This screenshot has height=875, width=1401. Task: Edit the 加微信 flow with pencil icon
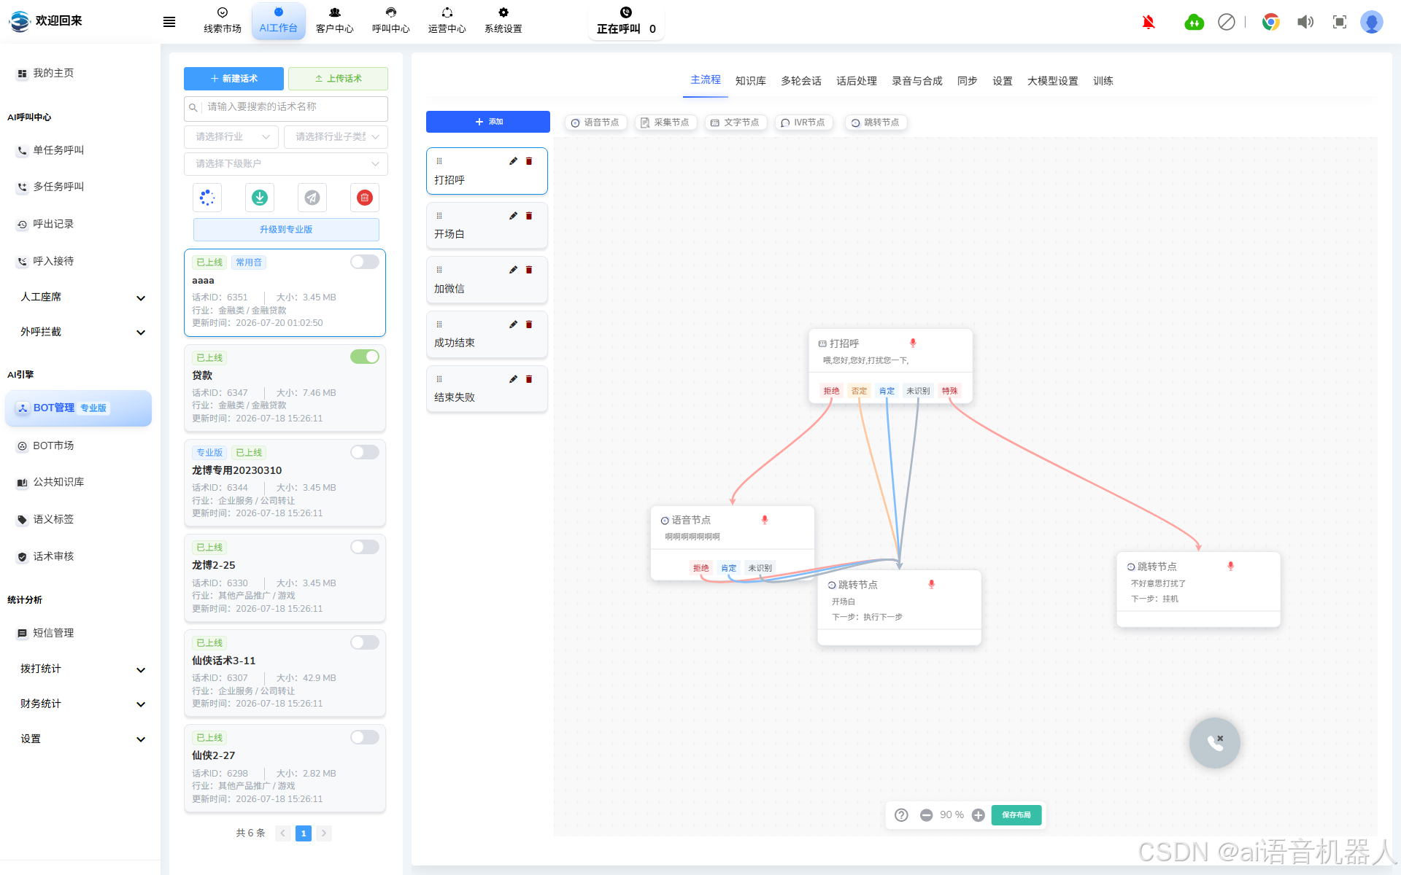coord(513,270)
